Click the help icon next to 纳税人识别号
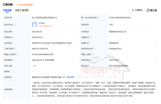 (x=18, y=54)
